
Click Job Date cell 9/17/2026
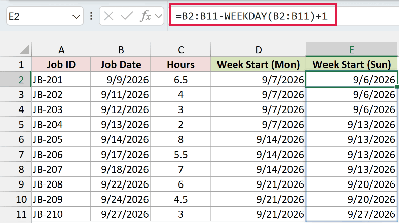pyautogui.click(x=121, y=155)
